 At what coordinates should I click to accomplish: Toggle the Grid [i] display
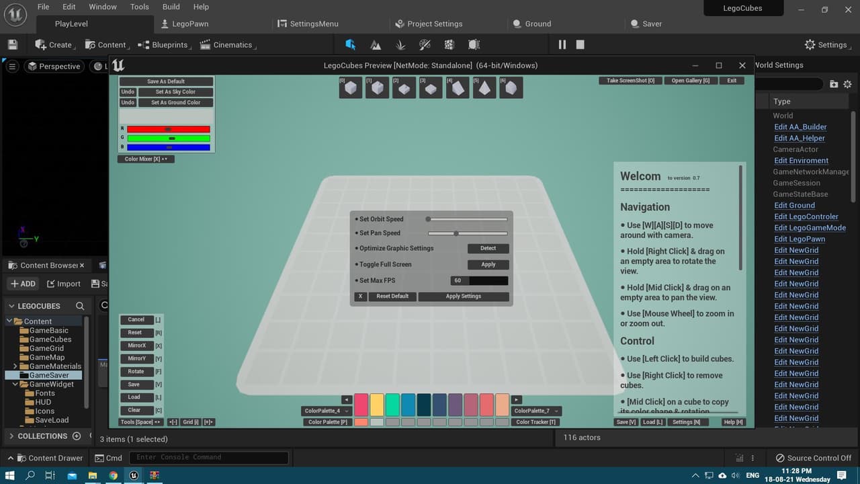tap(191, 422)
